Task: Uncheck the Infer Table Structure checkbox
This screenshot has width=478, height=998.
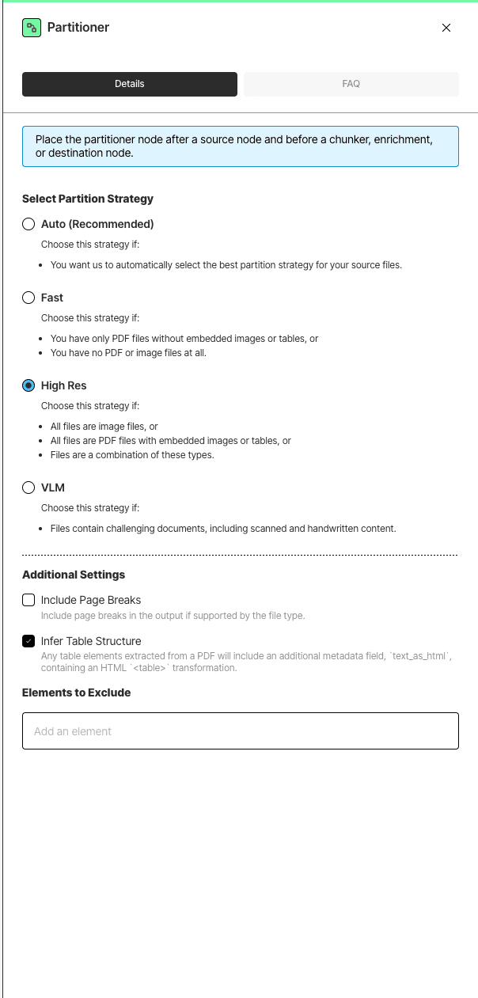Action: (x=28, y=641)
